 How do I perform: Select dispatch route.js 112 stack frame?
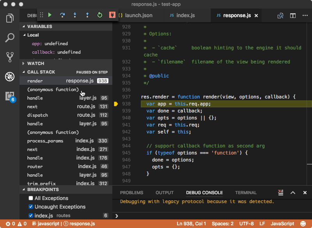click(x=66, y=115)
